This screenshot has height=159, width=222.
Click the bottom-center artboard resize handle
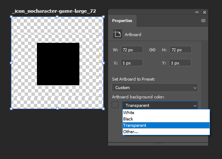(x=57, y=109)
